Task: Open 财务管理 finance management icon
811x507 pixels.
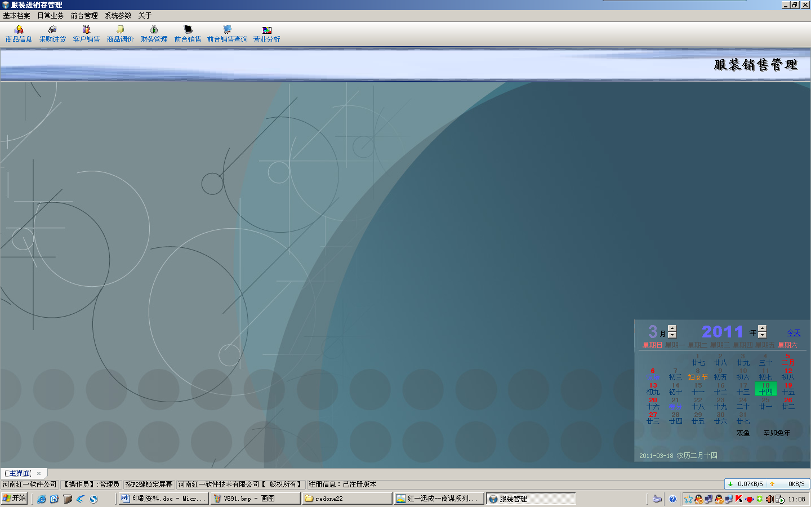Action: [x=154, y=34]
